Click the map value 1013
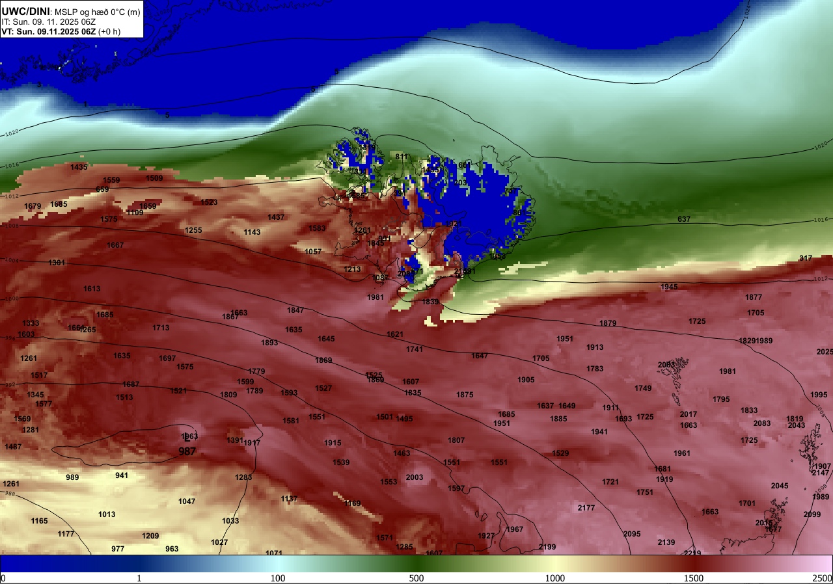 [x=107, y=514]
